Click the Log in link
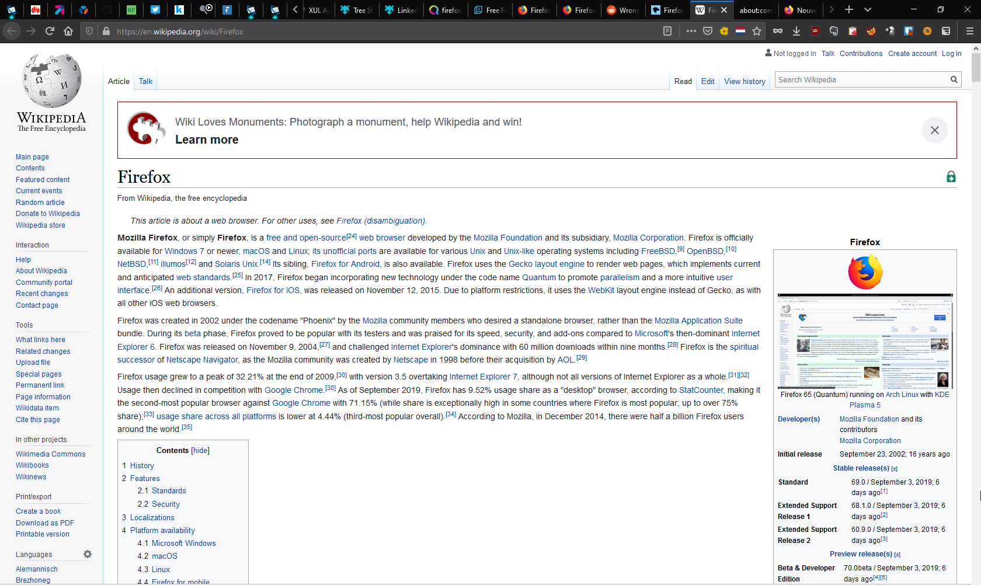 pos(951,54)
